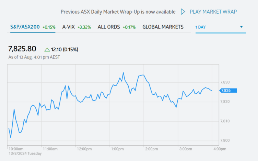
Task: Click the 4:00pm axis label
Action: (x=220, y=149)
